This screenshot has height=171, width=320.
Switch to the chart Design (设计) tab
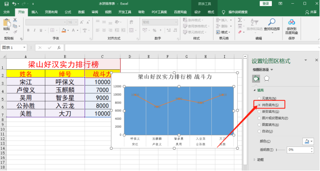pos(197,12)
